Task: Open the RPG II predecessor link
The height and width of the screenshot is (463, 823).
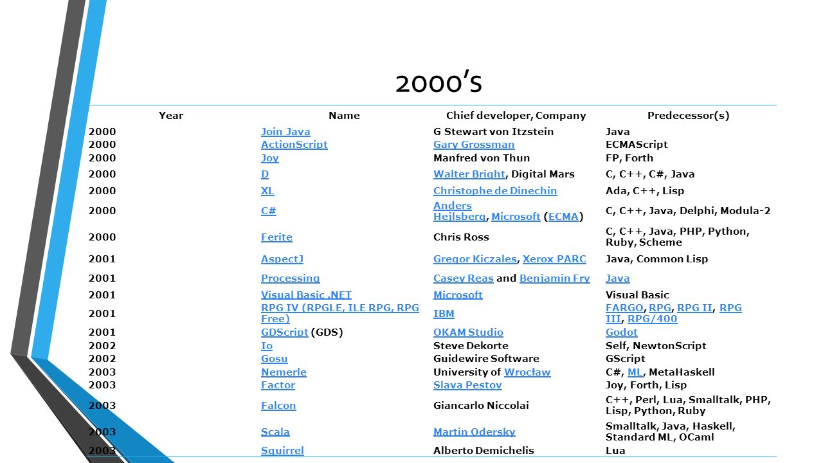Action: pyautogui.click(x=694, y=308)
